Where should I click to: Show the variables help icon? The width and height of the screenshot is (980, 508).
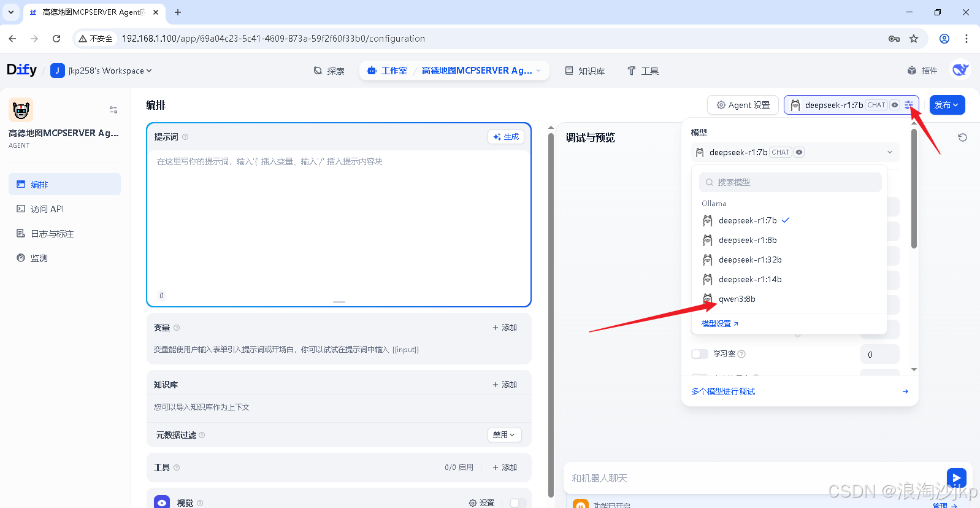click(177, 328)
